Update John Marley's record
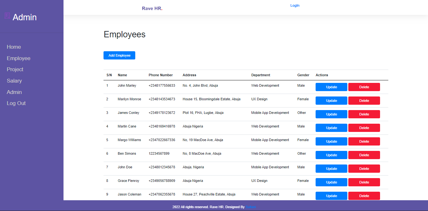The height and width of the screenshot is (211, 428). click(331, 87)
